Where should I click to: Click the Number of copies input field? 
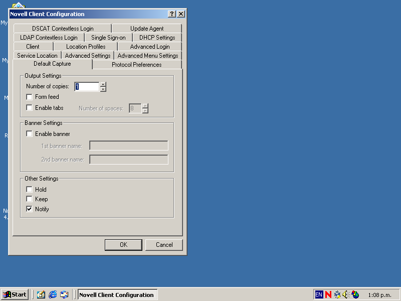87,87
